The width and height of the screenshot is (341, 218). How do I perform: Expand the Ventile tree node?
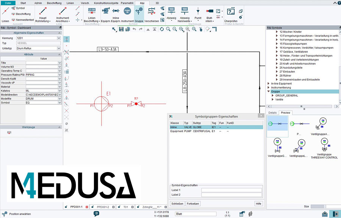click(273, 100)
